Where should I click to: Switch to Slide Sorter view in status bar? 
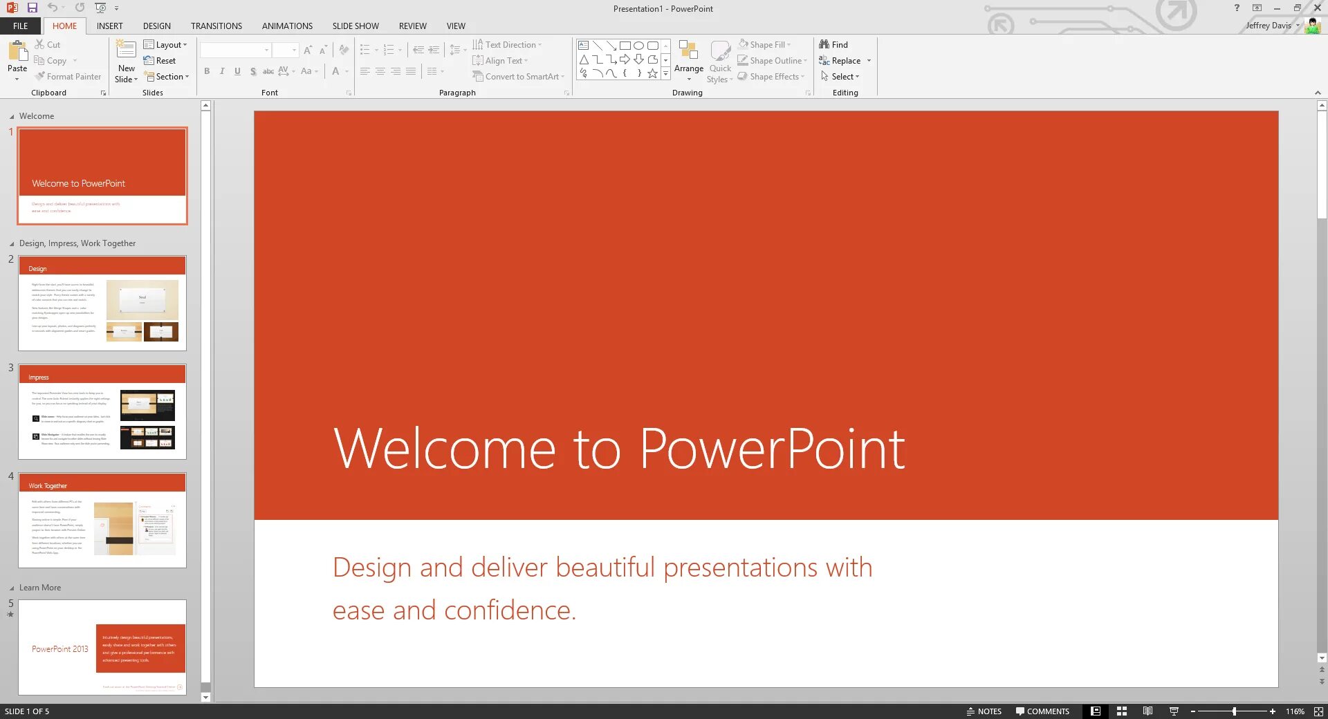[1122, 711]
